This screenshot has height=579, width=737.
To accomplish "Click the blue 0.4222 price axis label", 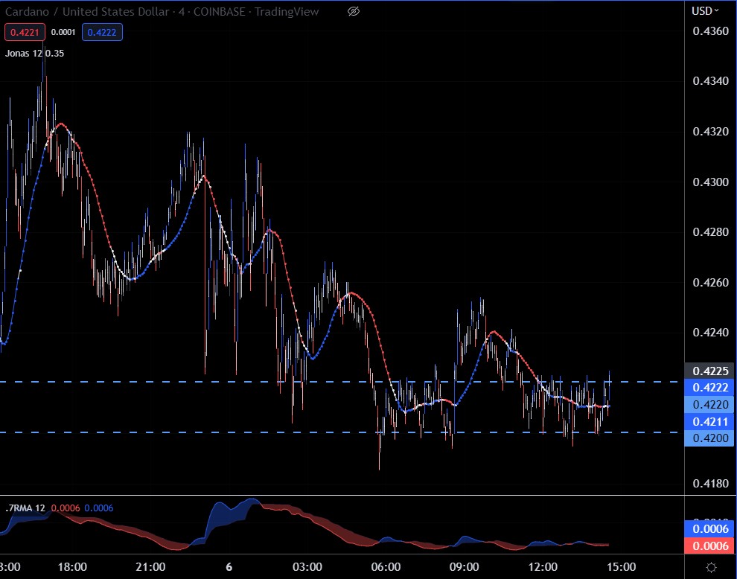I will [710, 388].
